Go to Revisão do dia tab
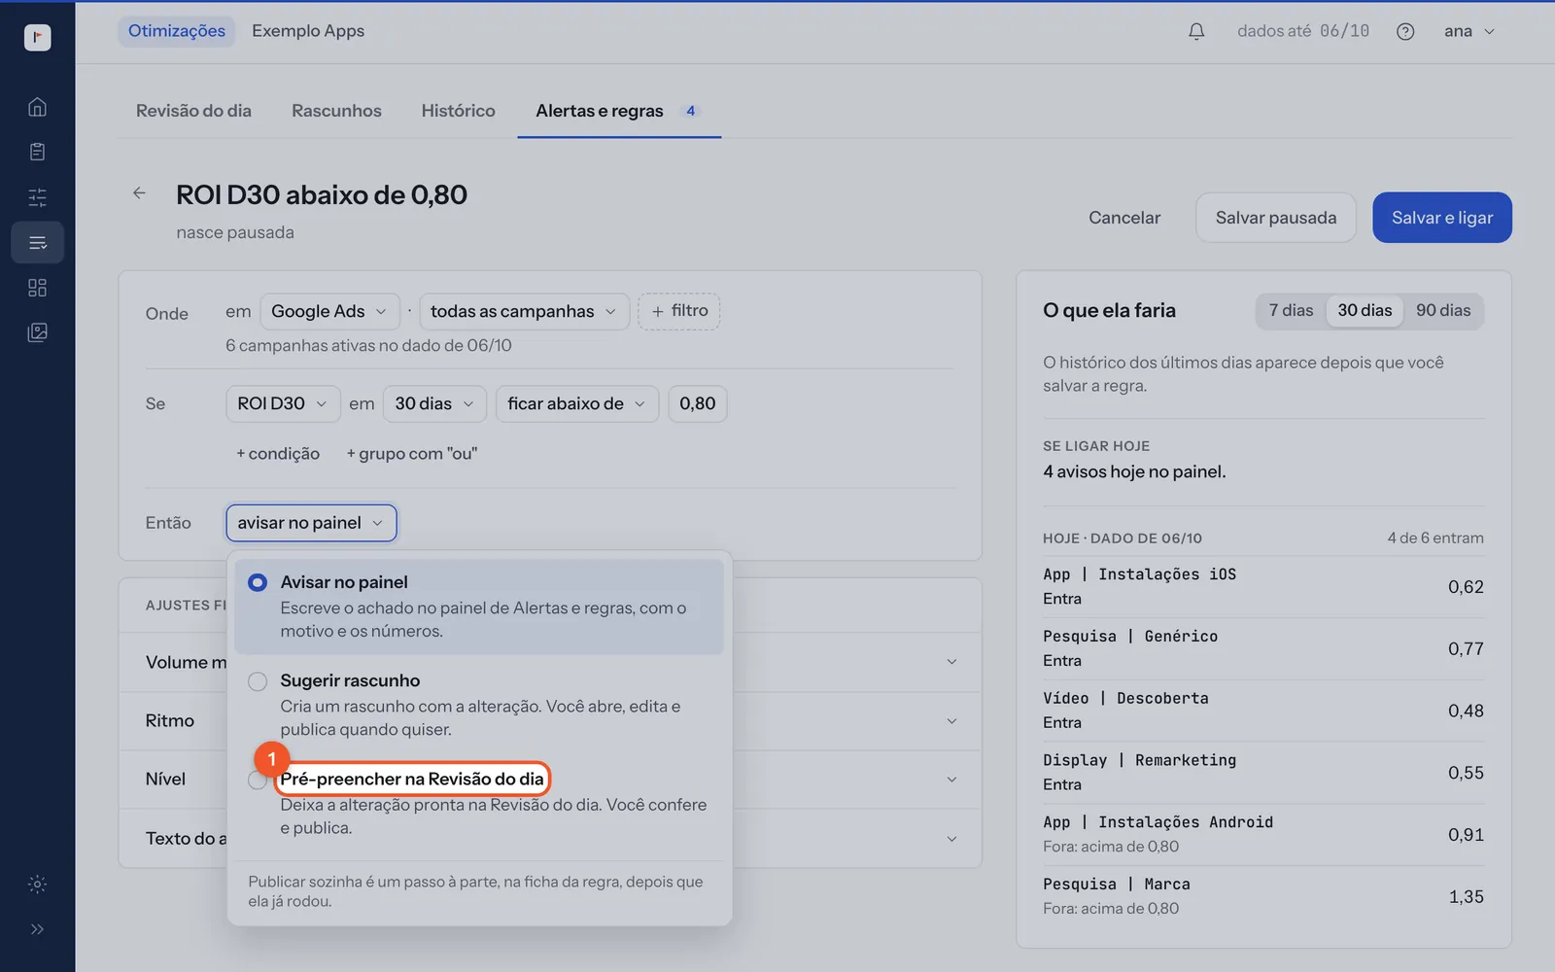Image resolution: width=1555 pixels, height=972 pixels. (193, 111)
